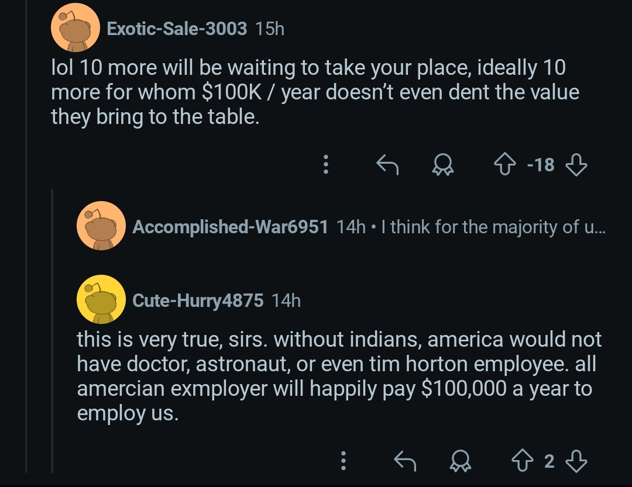
Task: Give award to Exotic-Sale-3003's comment
Action: coord(443,165)
